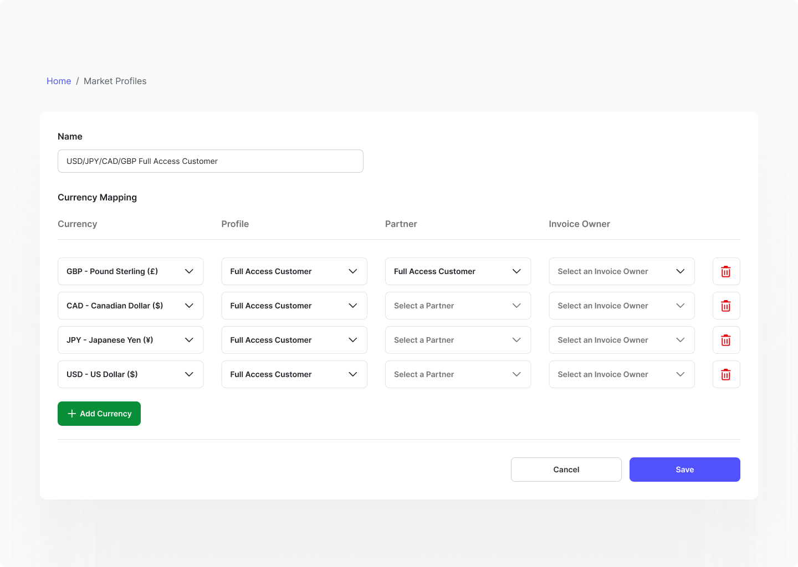Change the Partner selection in GBP row
The image size is (798, 567).
pyautogui.click(x=458, y=271)
